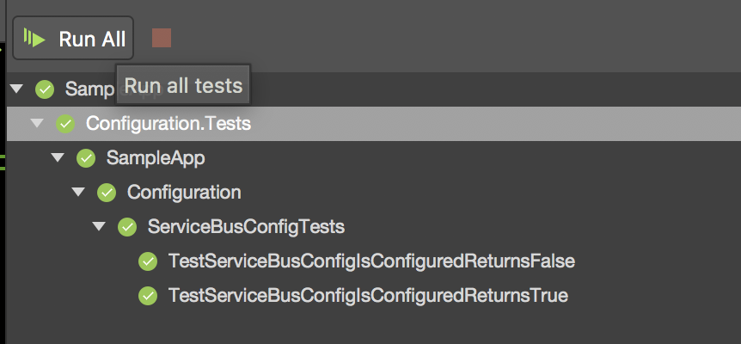Click the checkmark of TestServiceBusConfigIsConfiguredReturnsTrue
The width and height of the screenshot is (741, 344).
148,296
